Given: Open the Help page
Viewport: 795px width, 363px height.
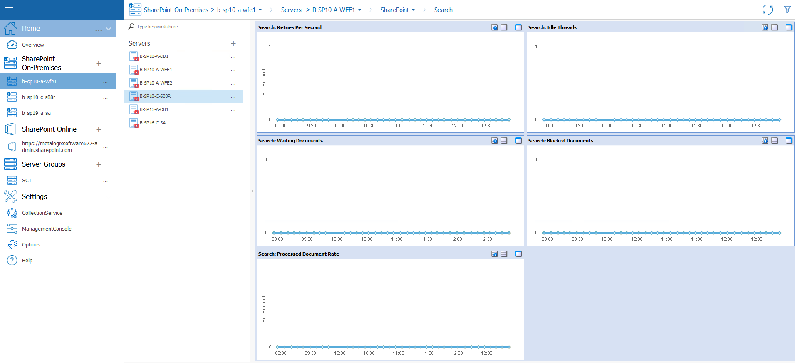Looking at the screenshot, I should click(27, 260).
